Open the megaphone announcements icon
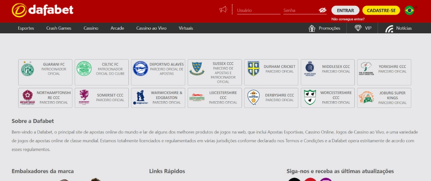Image resolution: width=431 pixels, height=181 pixels. [223, 10]
